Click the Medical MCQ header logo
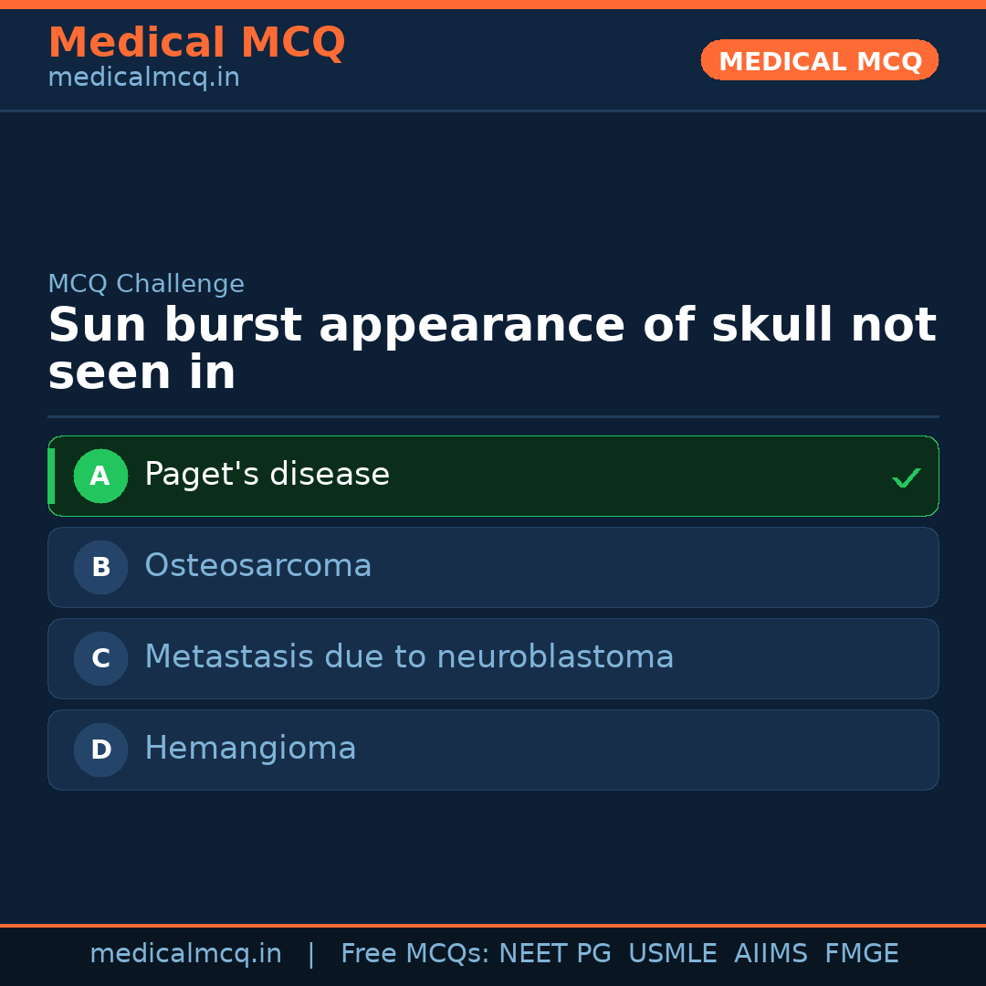This screenshot has width=986, height=986. 196,42
